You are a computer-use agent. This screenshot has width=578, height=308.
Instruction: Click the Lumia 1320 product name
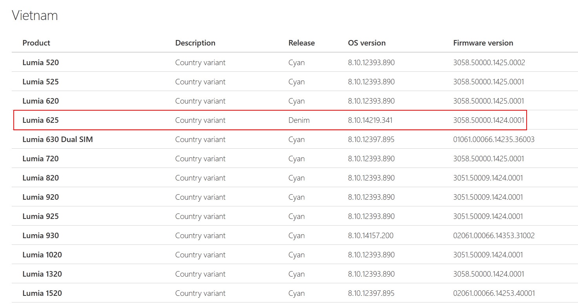pos(42,274)
